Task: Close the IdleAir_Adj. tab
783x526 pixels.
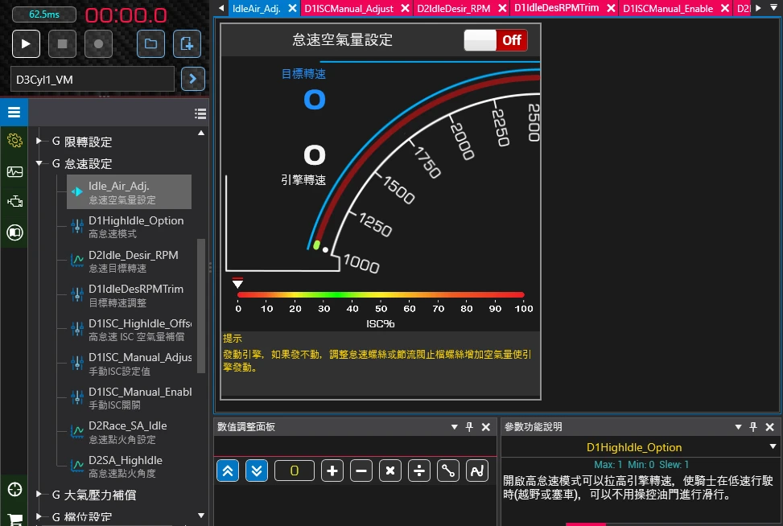Action: (293, 9)
